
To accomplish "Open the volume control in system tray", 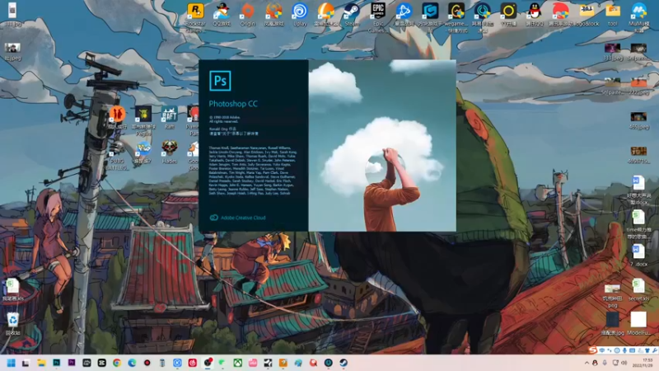I will (x=624, y=363).
